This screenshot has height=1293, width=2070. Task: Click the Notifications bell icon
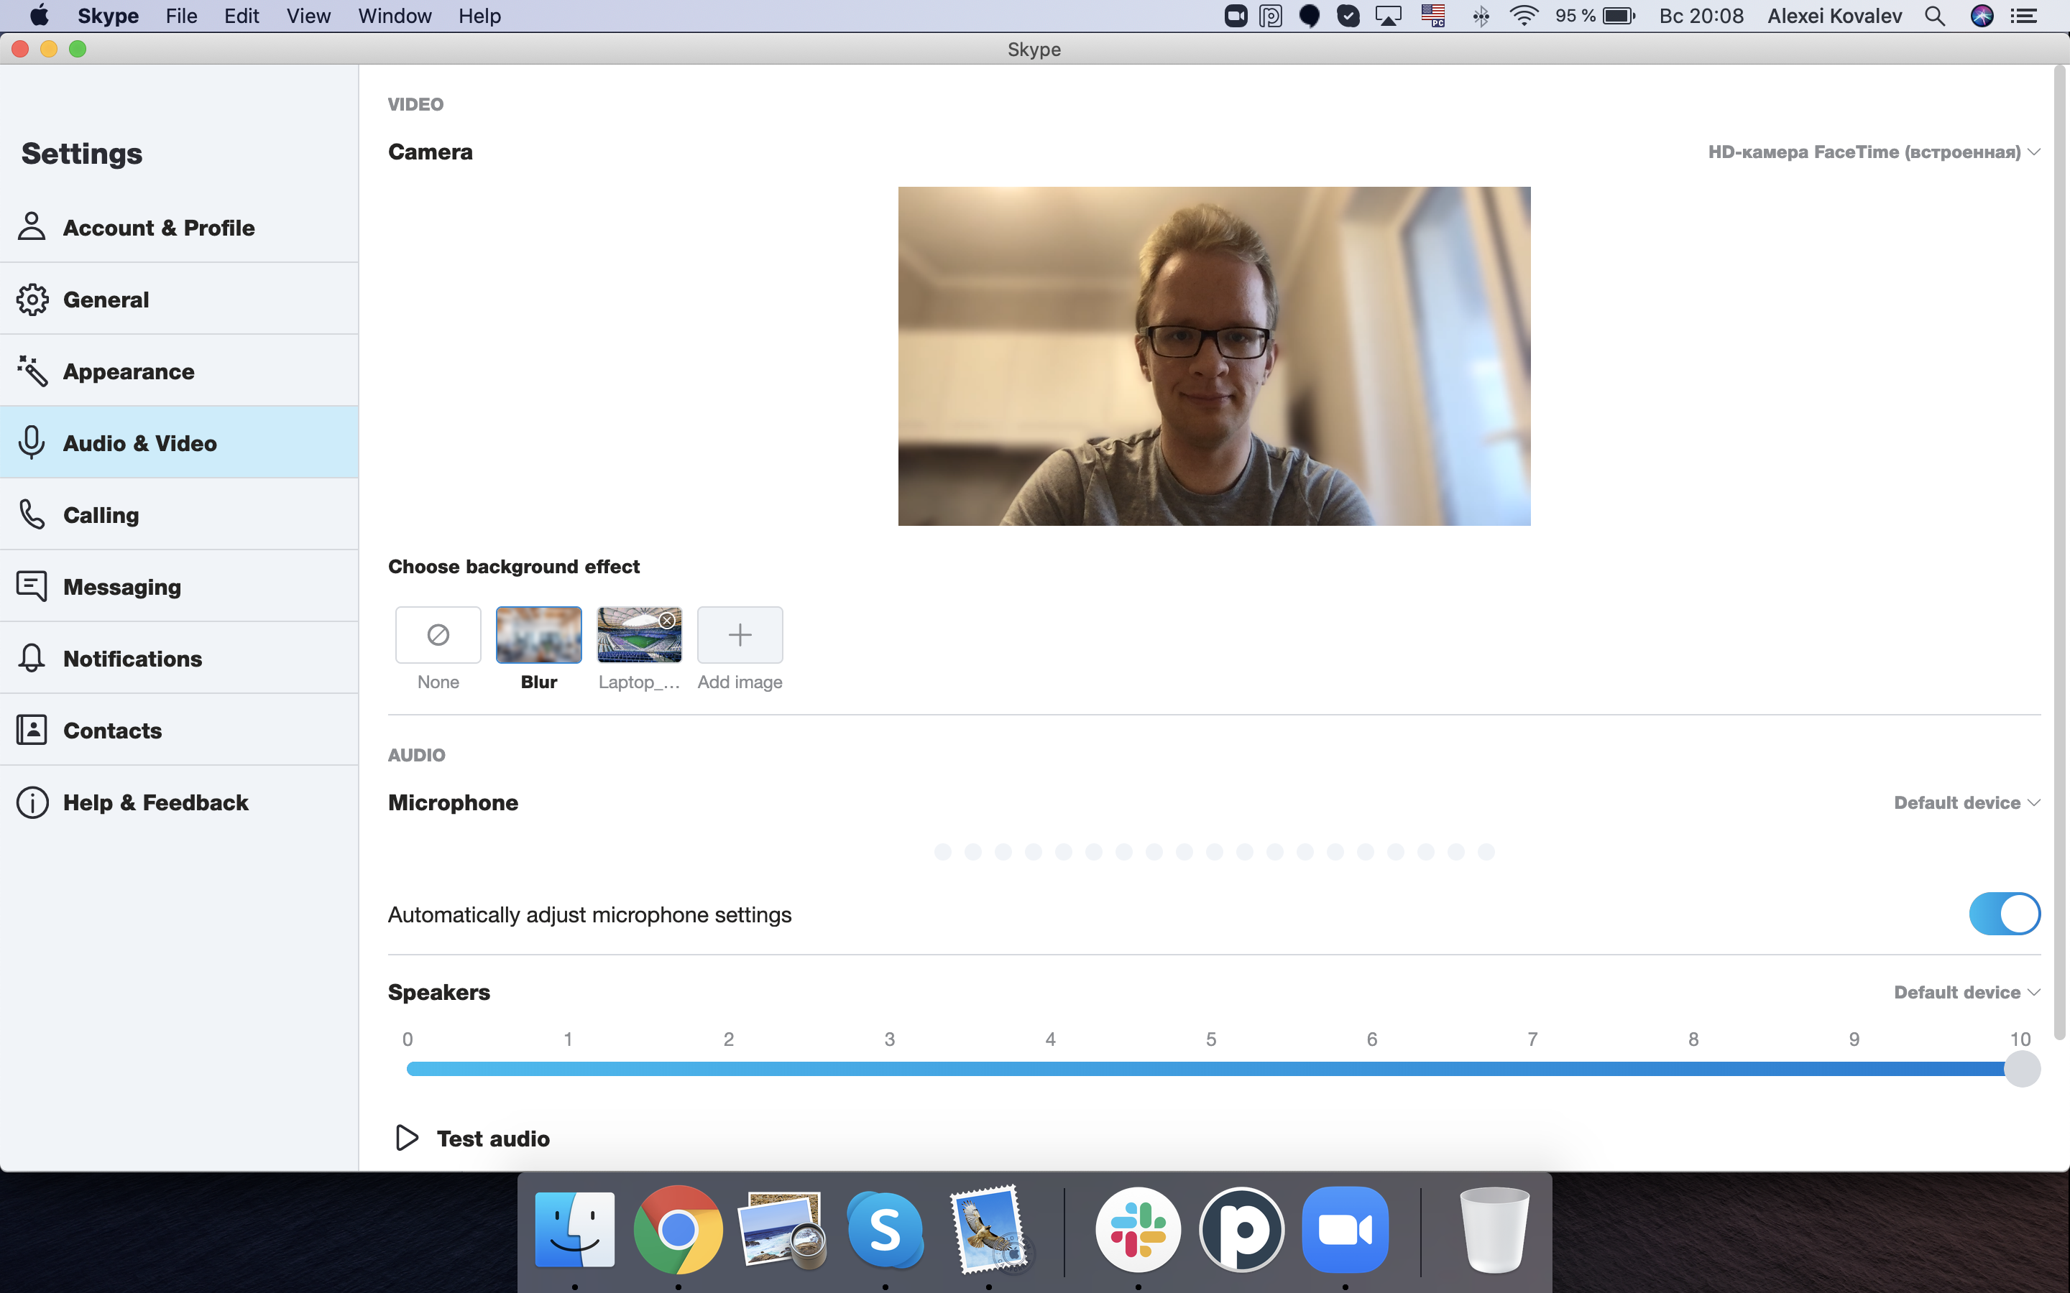(32, 659)
